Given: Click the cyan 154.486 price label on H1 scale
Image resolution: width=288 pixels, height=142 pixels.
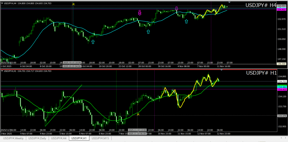Looking at the screenshot, I should tap(282, 87).
